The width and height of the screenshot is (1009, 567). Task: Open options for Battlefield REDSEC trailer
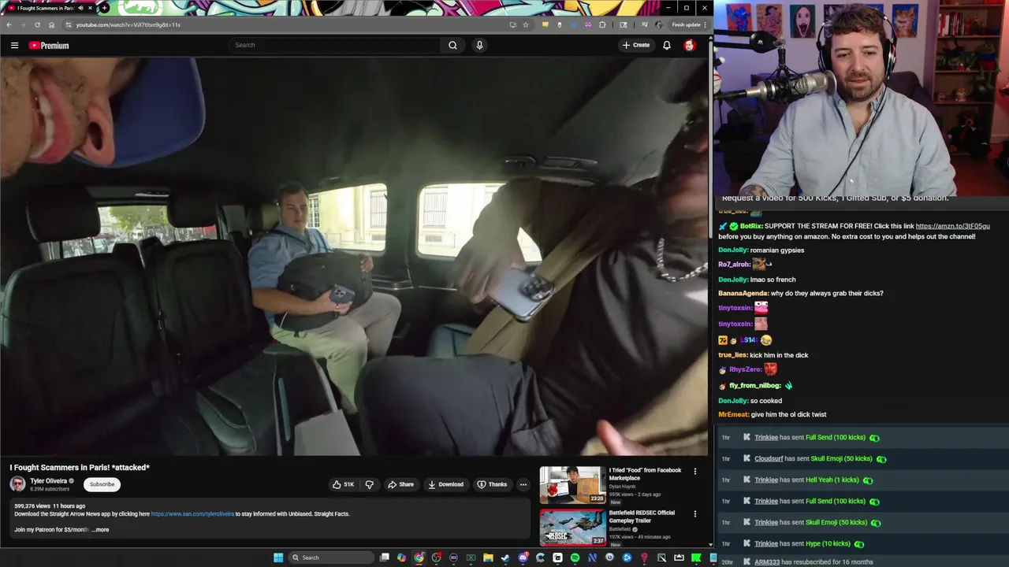click(694, 513)
